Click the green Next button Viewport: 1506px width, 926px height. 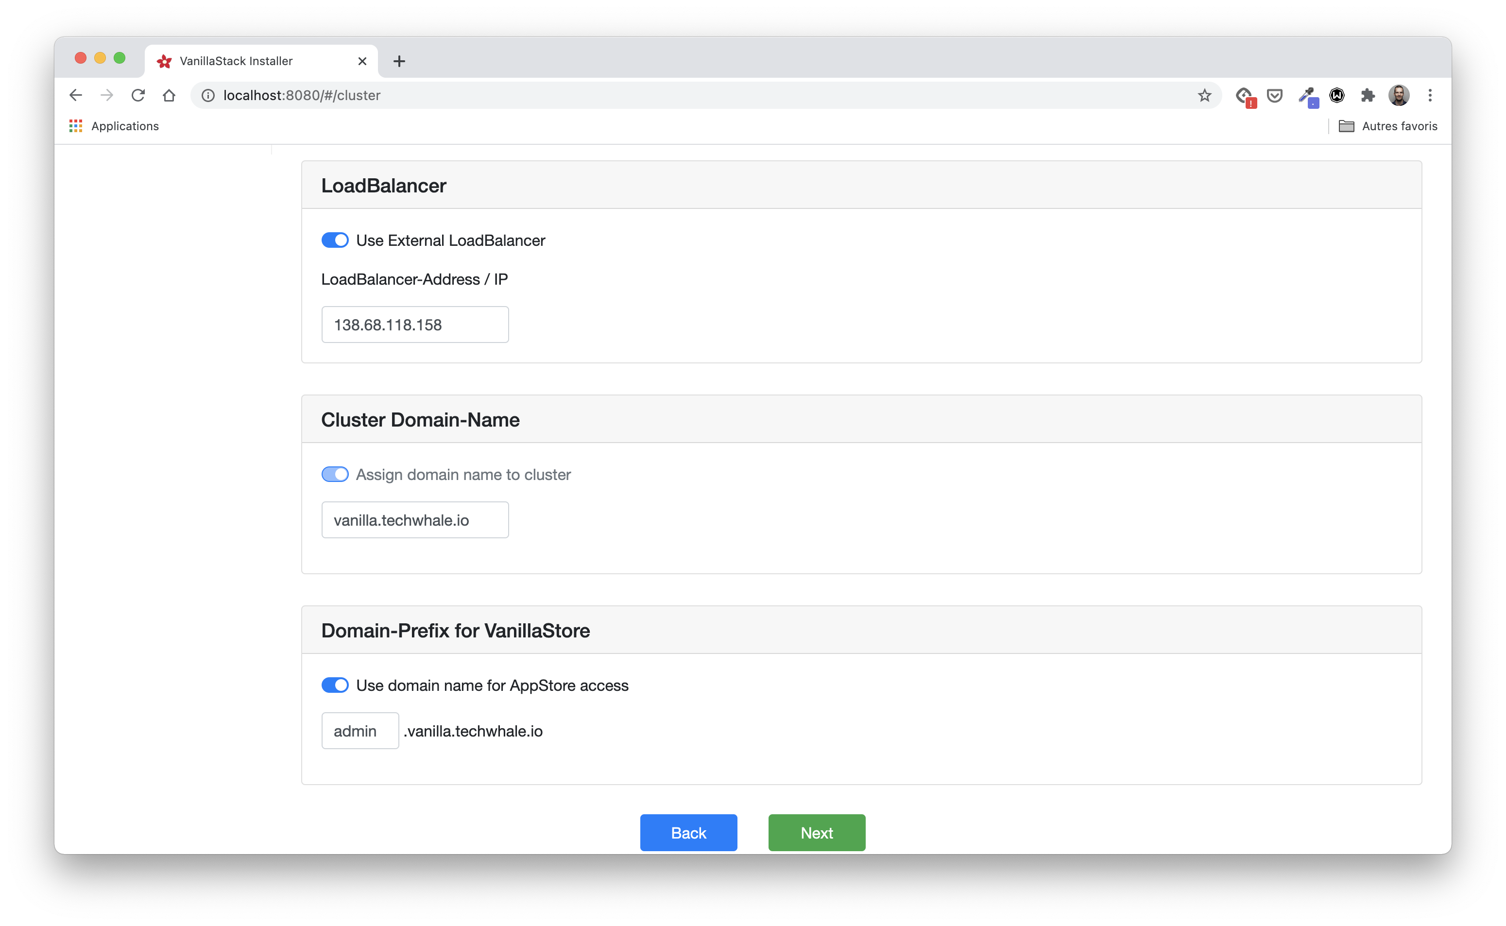[816, 833]
